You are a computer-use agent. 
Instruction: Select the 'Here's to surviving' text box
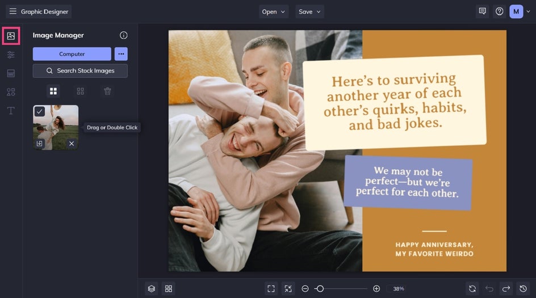pos(395,102)
